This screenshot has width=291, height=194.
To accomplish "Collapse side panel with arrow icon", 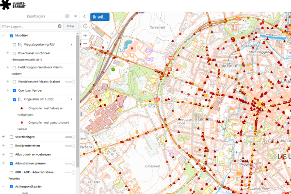I will point(85,16).
